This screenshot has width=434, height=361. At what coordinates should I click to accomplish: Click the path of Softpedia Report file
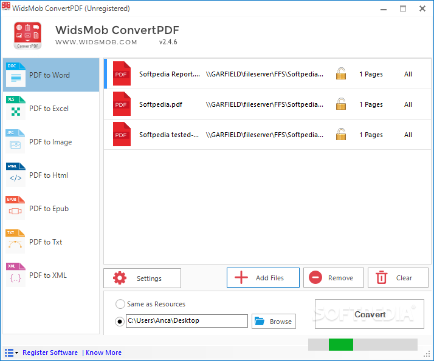point(264,74)
